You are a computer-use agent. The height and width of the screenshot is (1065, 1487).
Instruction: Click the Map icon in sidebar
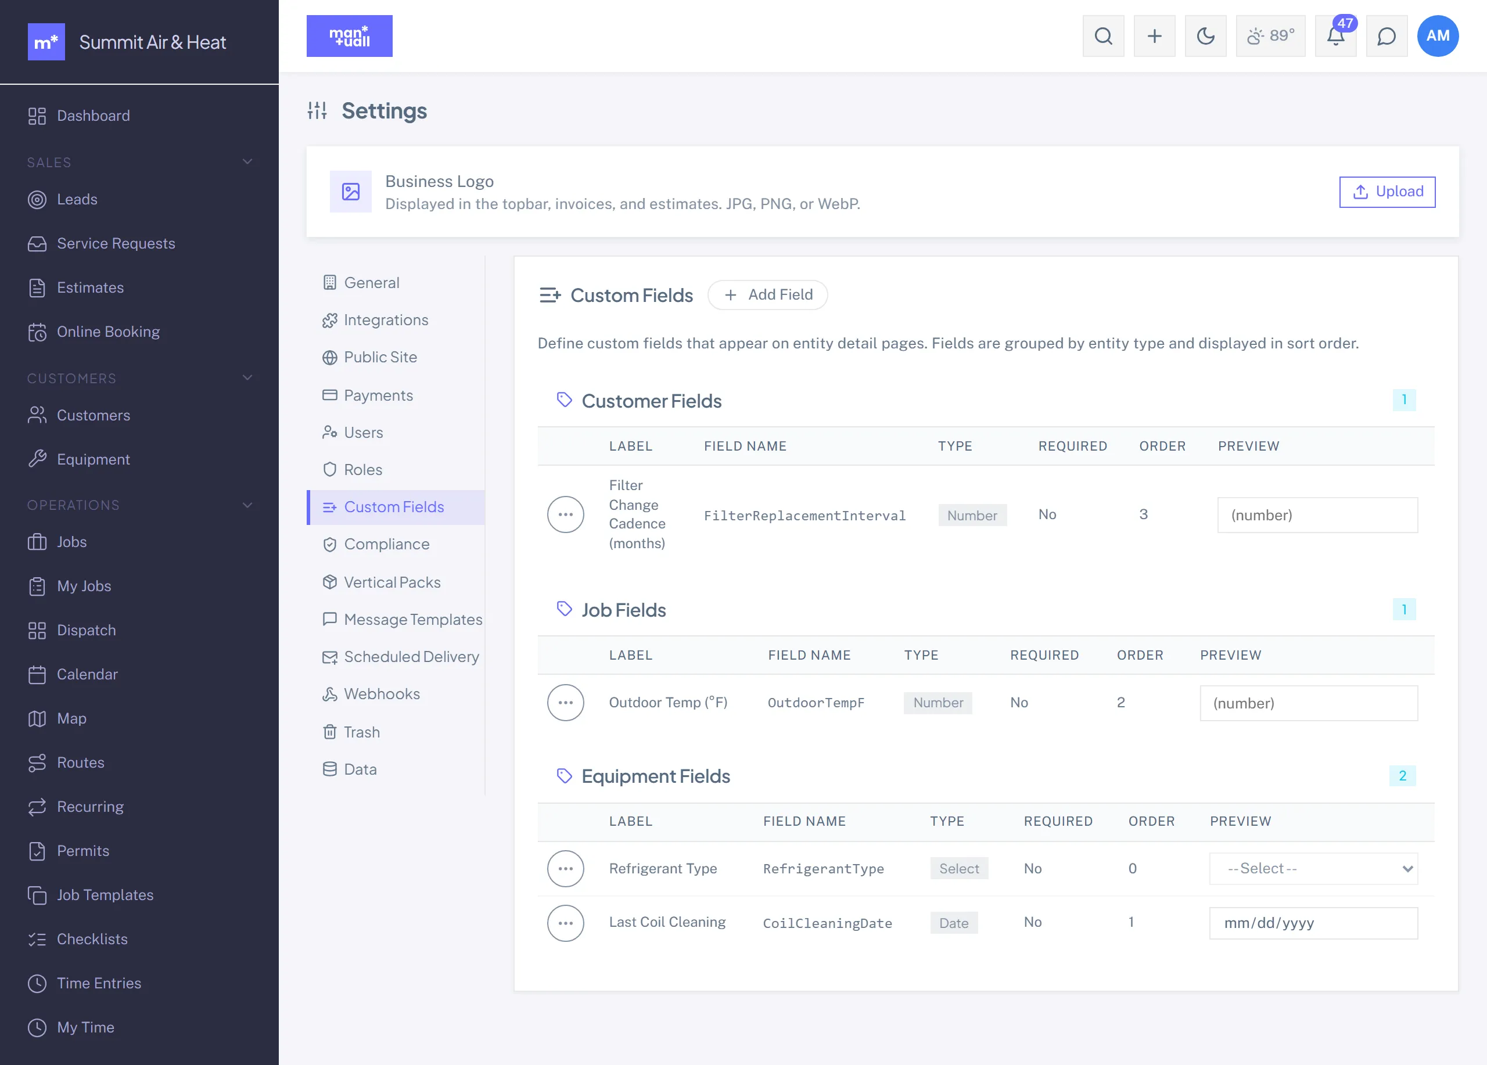pyautogui.click(x=37, y=719)
